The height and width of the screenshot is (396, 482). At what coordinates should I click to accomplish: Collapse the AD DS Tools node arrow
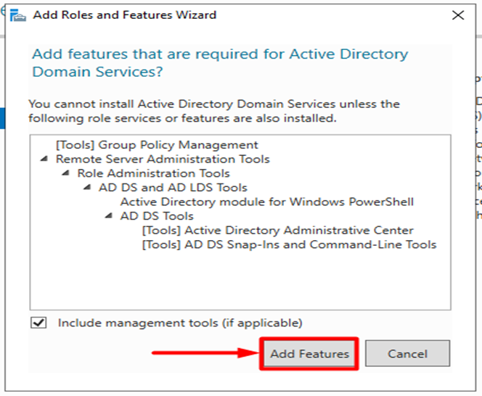tap(110, 216)
